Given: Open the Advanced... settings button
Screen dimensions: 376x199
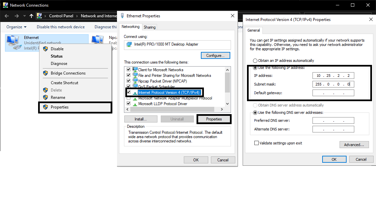Looking at the screenshot, I should tap(354, 145).
